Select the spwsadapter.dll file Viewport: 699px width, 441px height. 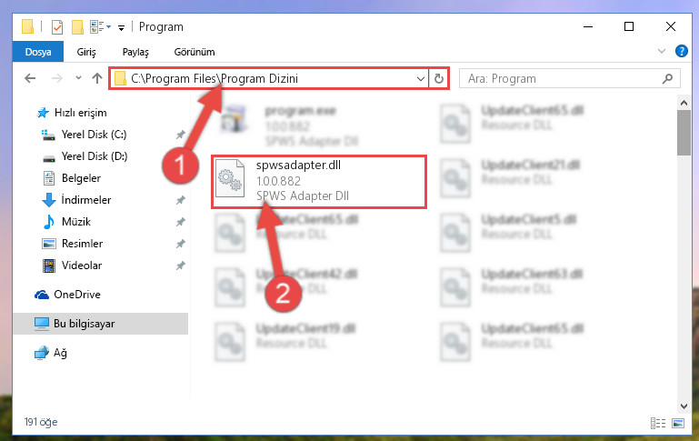pos(319,182)
